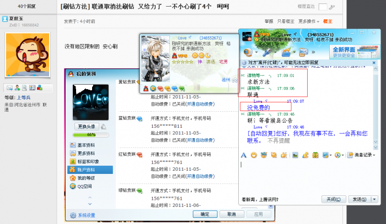Open the font style 'A' tool

[244, 155]
